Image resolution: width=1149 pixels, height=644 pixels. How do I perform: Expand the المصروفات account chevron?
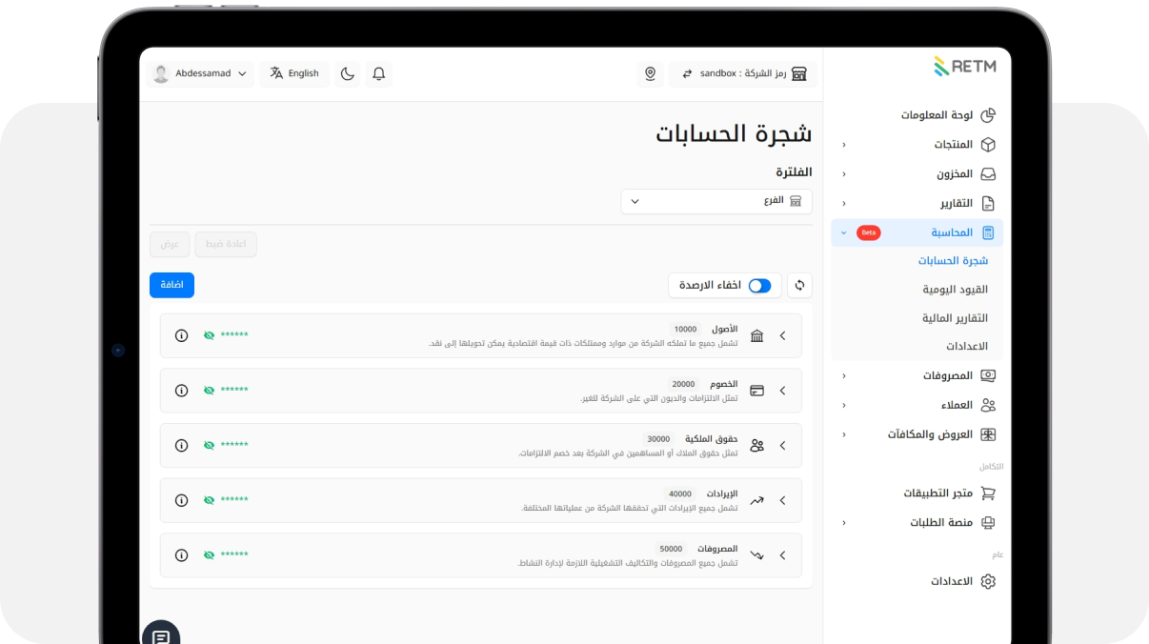click(x=783, y=554)
